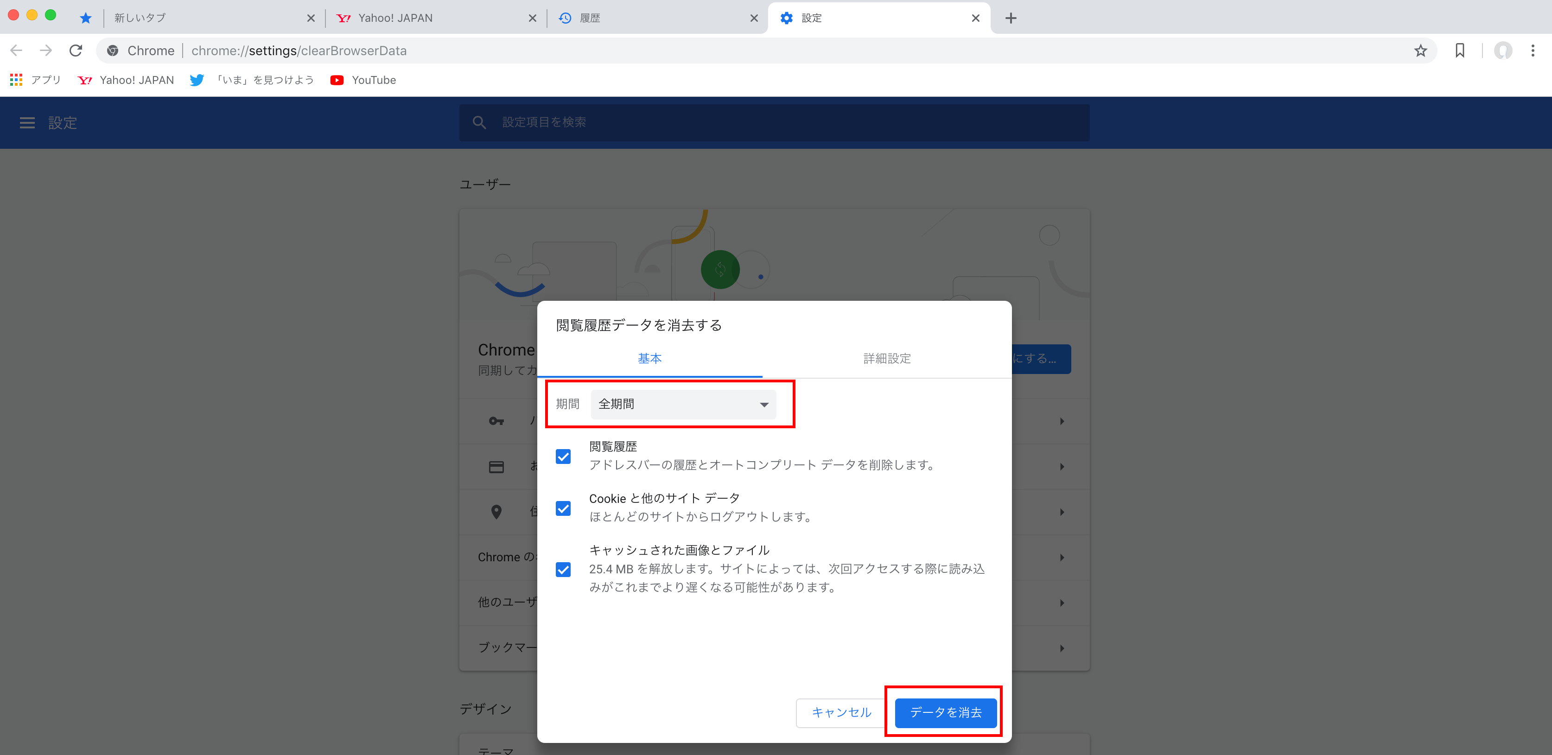1552x755 pixels.
Task: Open the Twitter 「いま」を見つけよう bookmark
Action: click(x=252, y=80)
